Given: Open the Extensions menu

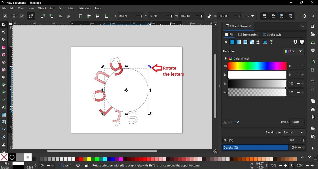Looking at the screenshot, I should 85,8.
